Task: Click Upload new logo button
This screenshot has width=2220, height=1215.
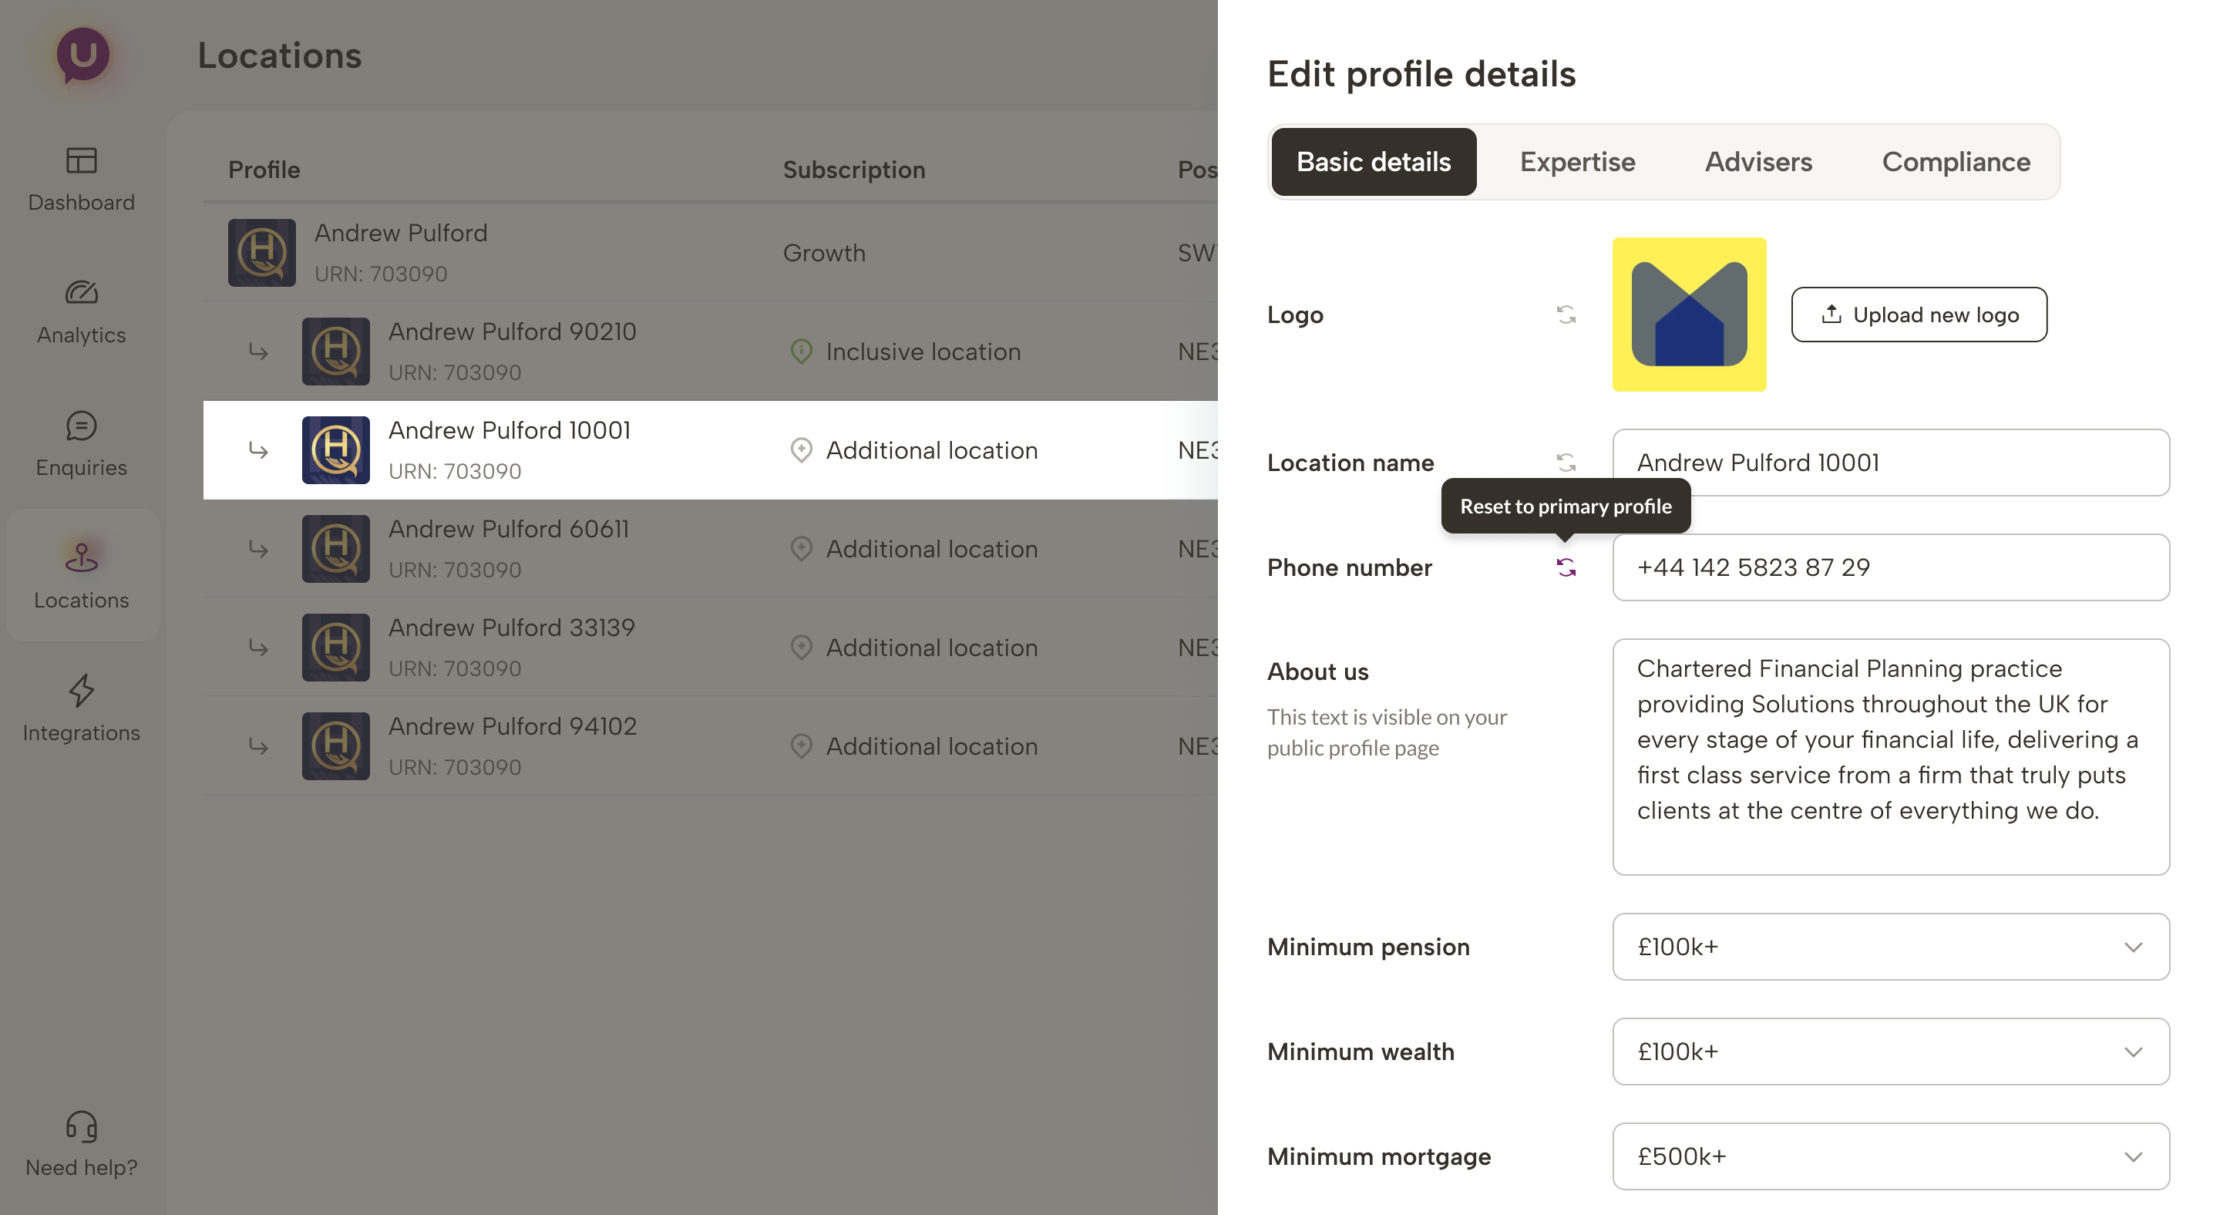Action: [x=1919, y=315]
